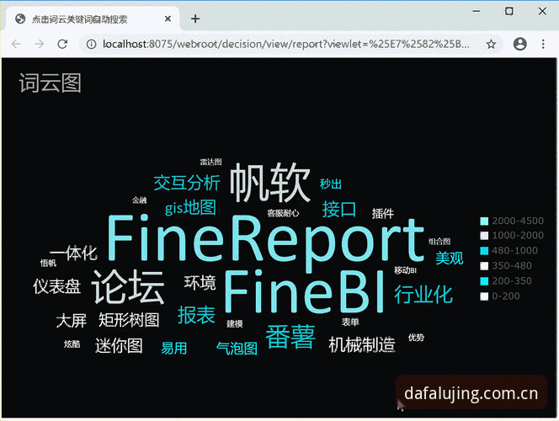Image resolution: width=559 pixels, height=421 pixels.
Task: Click the 480-1000 legend color swatch
Action: [484, 251]
